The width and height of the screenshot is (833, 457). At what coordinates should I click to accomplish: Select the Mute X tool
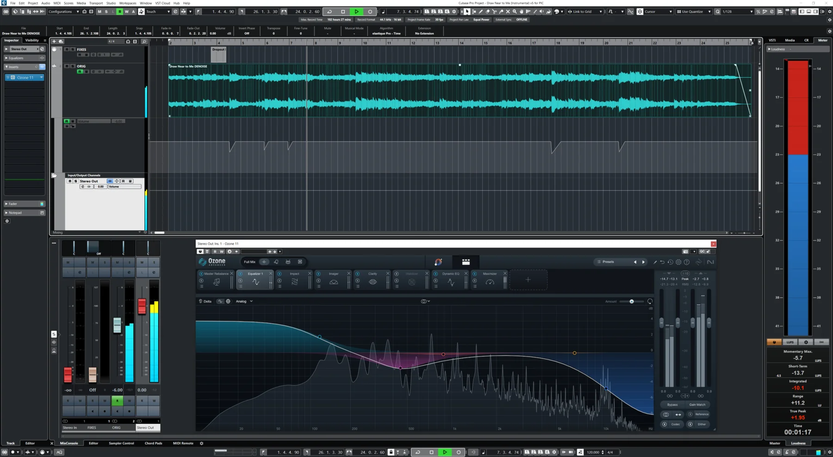point(508,12)
